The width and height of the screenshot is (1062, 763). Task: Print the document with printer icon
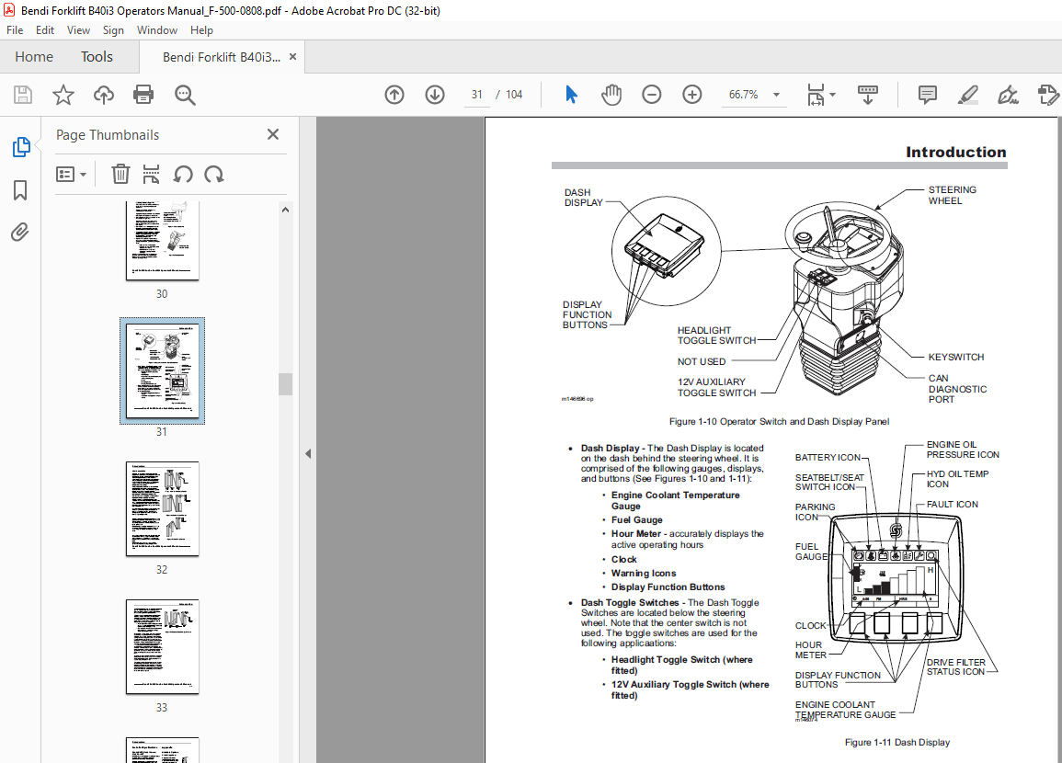point(143,95)
